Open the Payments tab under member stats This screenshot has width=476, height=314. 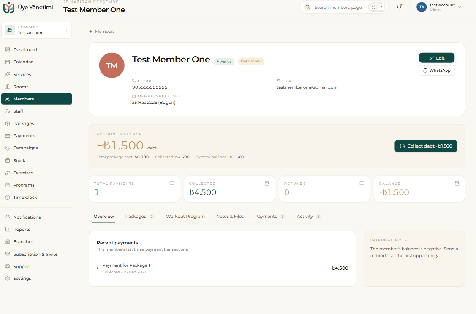[x=270, y=217]
